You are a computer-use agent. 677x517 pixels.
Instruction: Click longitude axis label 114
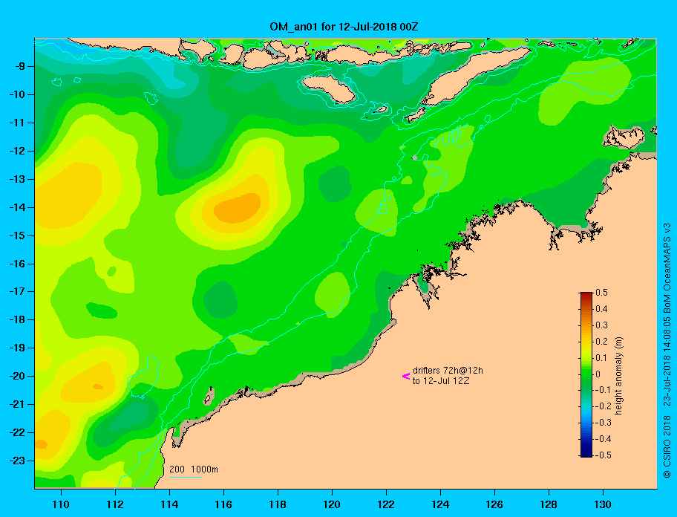click(x=169, y=504)
